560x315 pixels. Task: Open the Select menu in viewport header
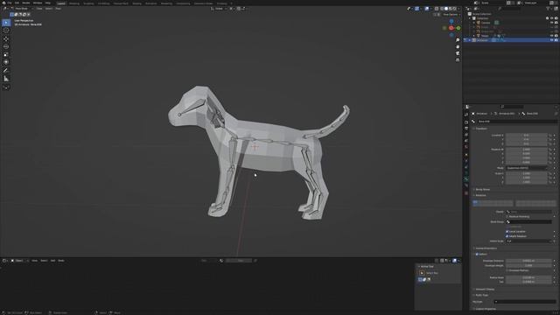point(49,9)
